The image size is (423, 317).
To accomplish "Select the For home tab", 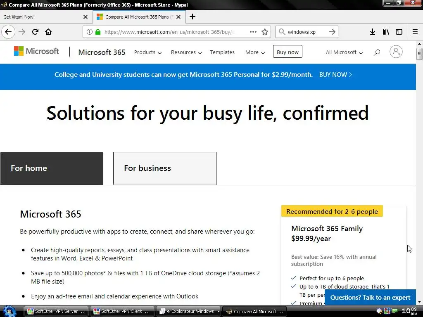I will click(x=52, y=168).
